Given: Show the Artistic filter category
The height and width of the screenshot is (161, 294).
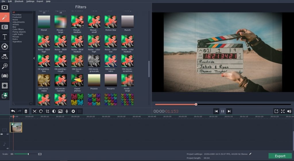Looking at the screenshot, I should click(16, 25).
